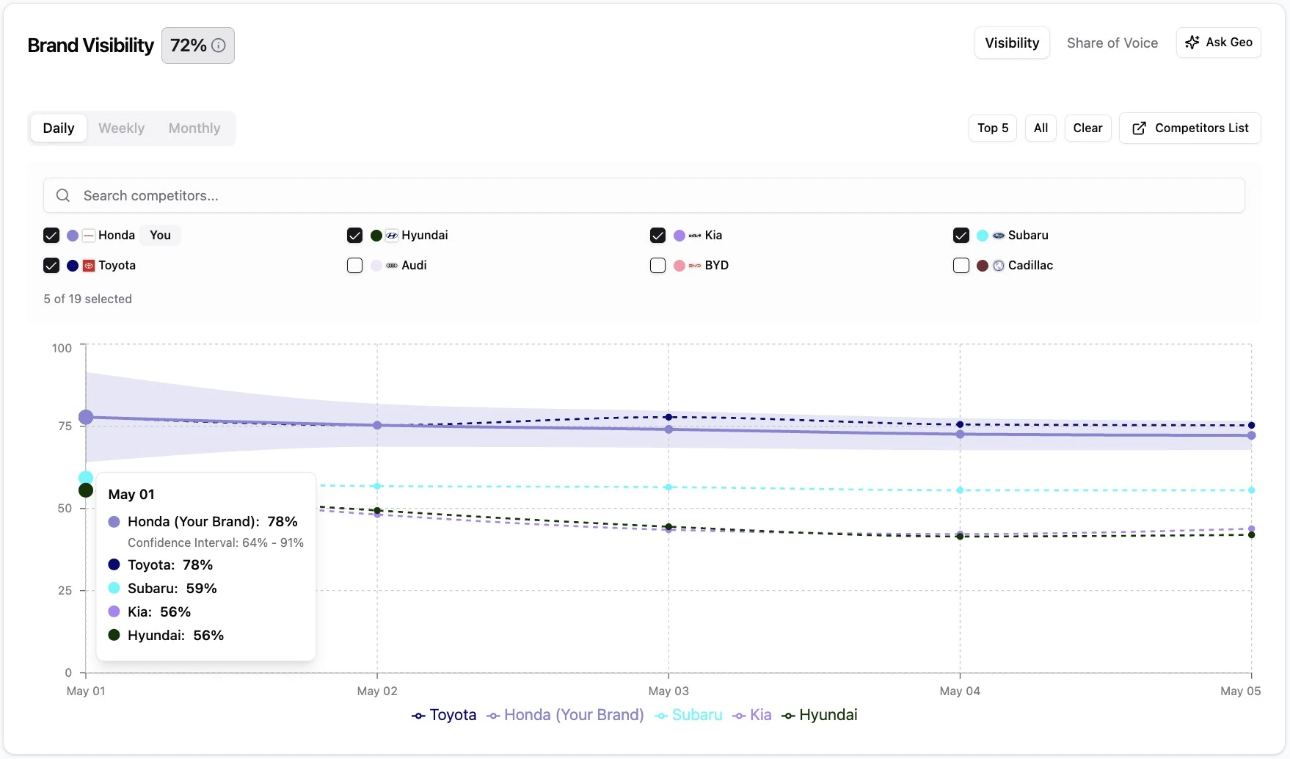Click the "You" badge beside Honda
This screenshot has width=1290, height=759.
click(160, 236)
